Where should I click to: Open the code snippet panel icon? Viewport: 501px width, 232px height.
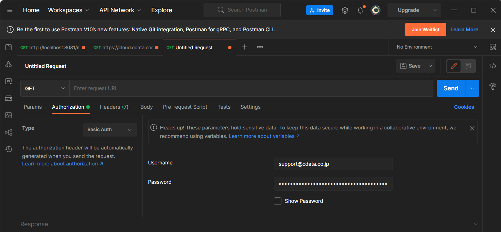493,66
